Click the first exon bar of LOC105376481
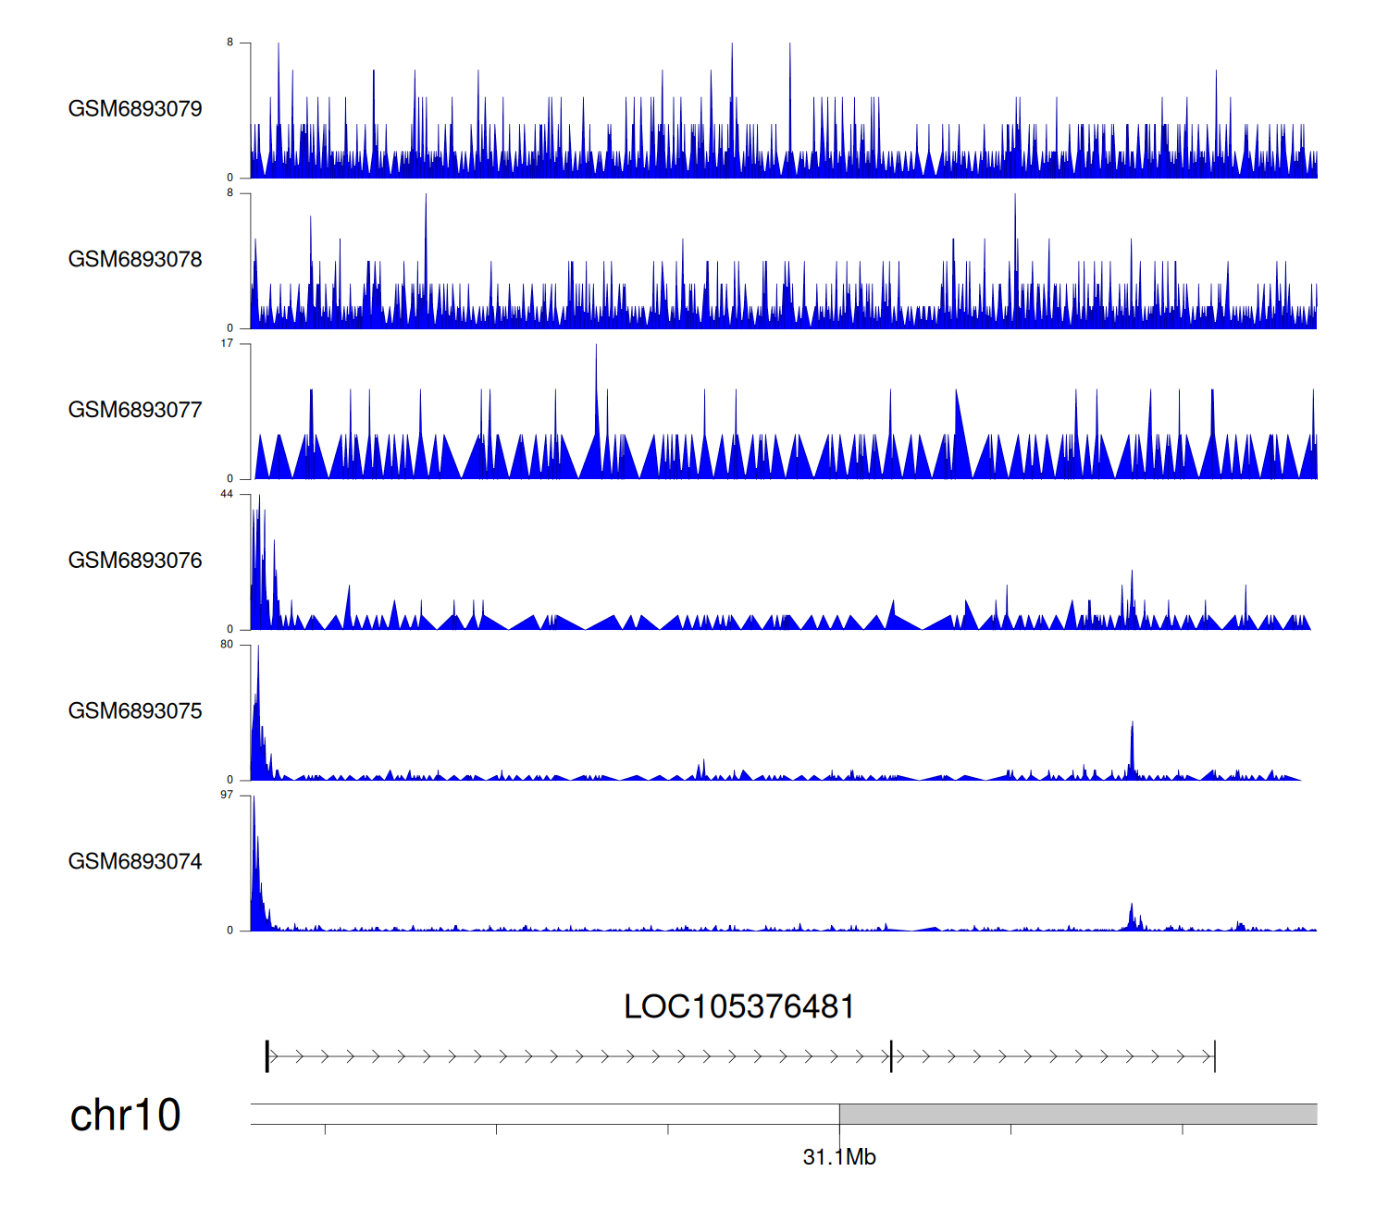 tap(267, 1056)
